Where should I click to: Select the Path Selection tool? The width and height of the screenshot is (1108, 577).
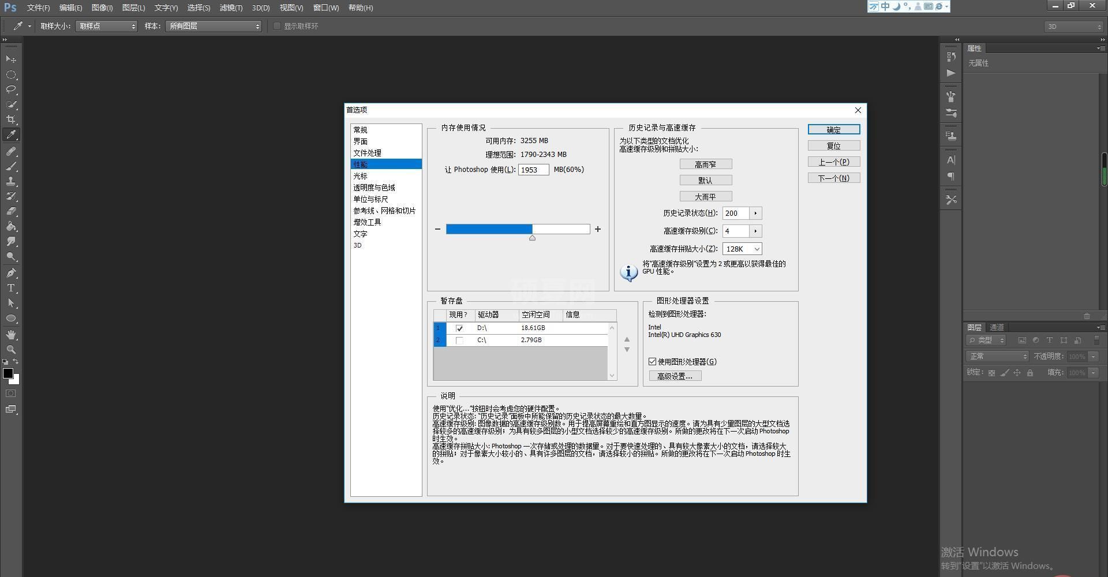[11, 303]
